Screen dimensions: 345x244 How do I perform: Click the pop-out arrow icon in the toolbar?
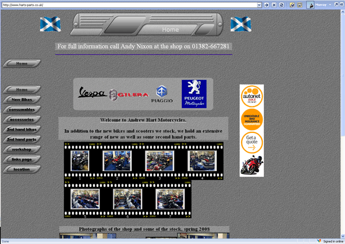click(336, 5)
